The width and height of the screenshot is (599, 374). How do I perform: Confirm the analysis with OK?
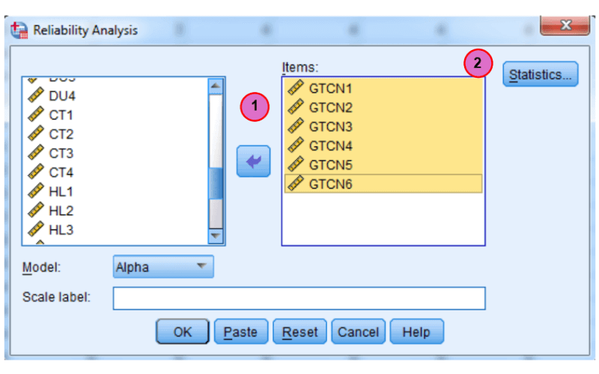tap(183, 331)
